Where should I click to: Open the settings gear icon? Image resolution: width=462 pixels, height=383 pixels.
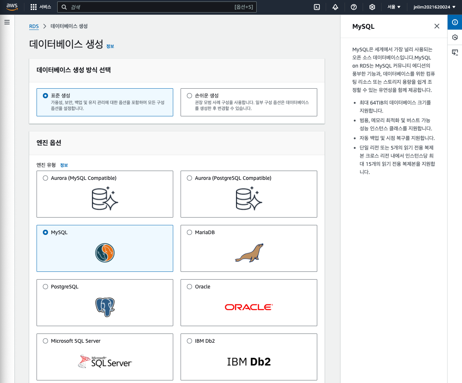372,7
